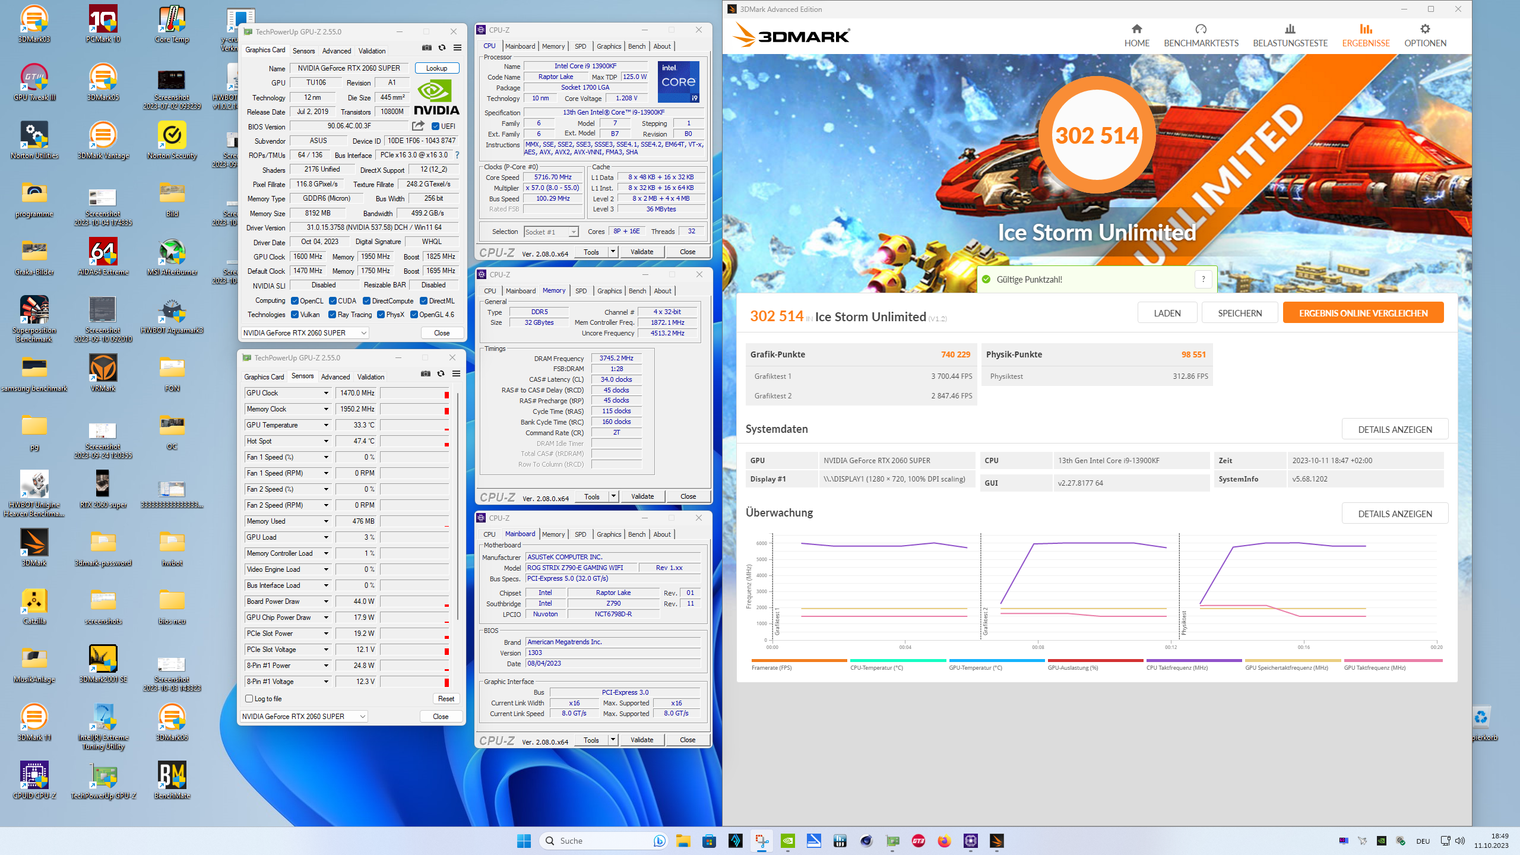1520x855 pixels.
Task: Expand GPU Clock sensor dropdown
Action: click(326, 393)
